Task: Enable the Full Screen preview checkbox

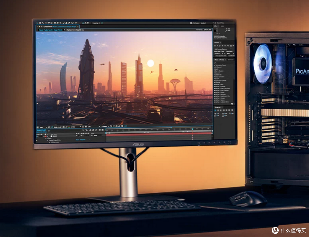Action: coord(228,56)
